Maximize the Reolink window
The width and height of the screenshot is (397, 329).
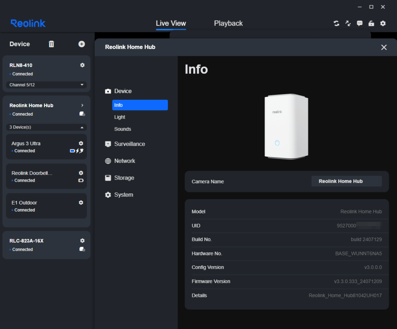(371, 7)
